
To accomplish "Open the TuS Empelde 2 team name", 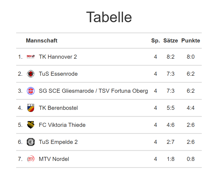I will tap(58, 142).
